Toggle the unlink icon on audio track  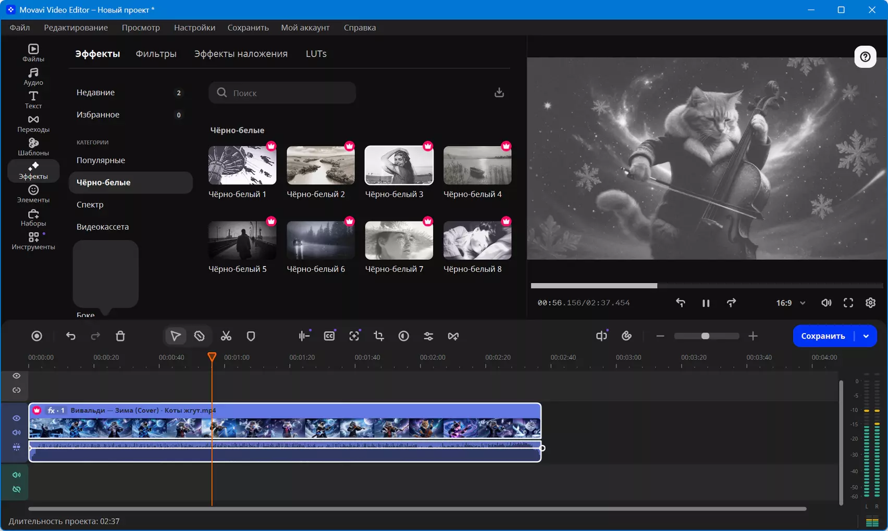17,489
